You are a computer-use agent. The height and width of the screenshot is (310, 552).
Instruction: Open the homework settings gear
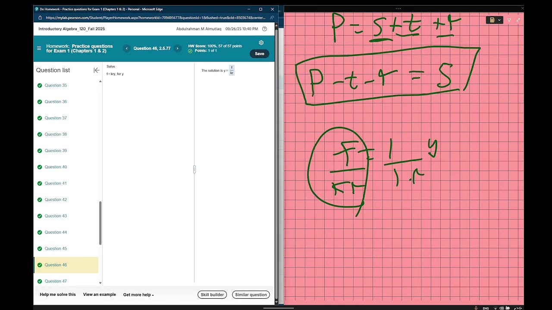tap(261, 43)
